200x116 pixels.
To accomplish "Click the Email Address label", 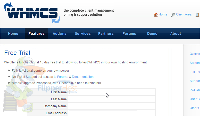I will (56, 113).
